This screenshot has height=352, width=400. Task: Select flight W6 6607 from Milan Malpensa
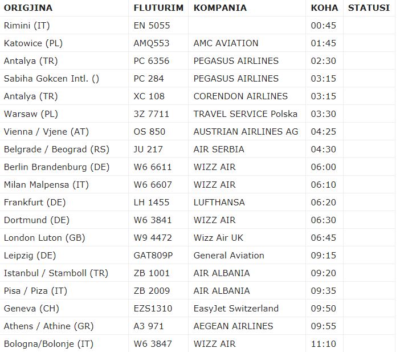point(153,185)
